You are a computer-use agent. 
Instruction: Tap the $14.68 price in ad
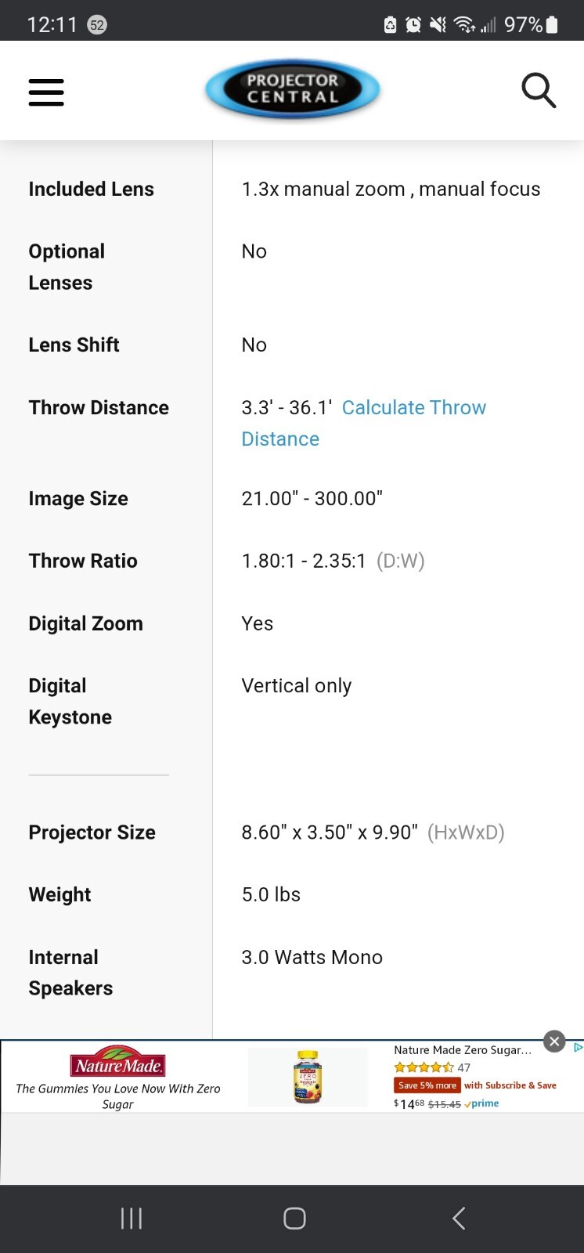point(409,1103)
